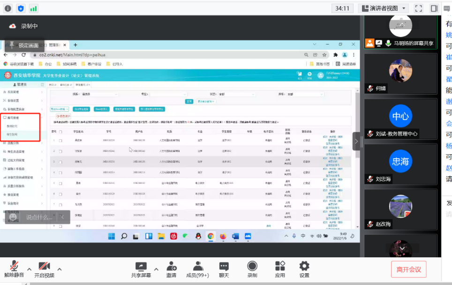Start sharing with 共享屏幕 icon

pyautogui.click(x=141, y=266)
